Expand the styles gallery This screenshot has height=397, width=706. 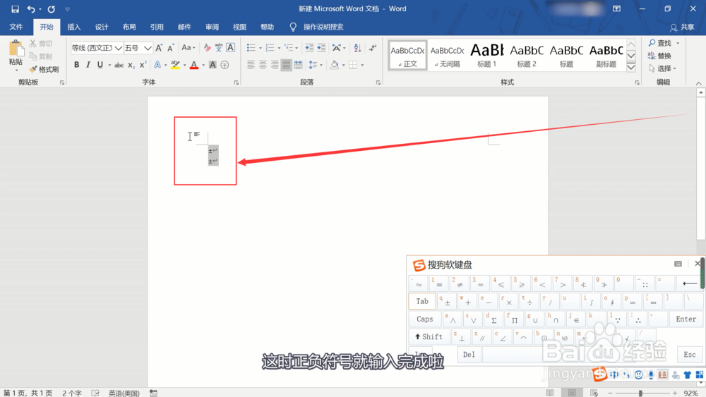tap(631, 68)
